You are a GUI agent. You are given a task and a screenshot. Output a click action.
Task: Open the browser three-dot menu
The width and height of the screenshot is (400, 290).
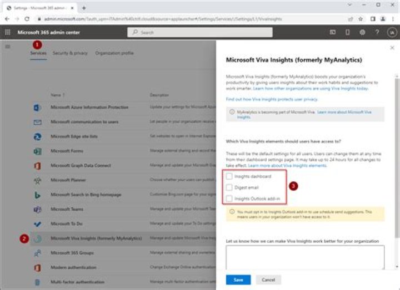tap(393, 19)
